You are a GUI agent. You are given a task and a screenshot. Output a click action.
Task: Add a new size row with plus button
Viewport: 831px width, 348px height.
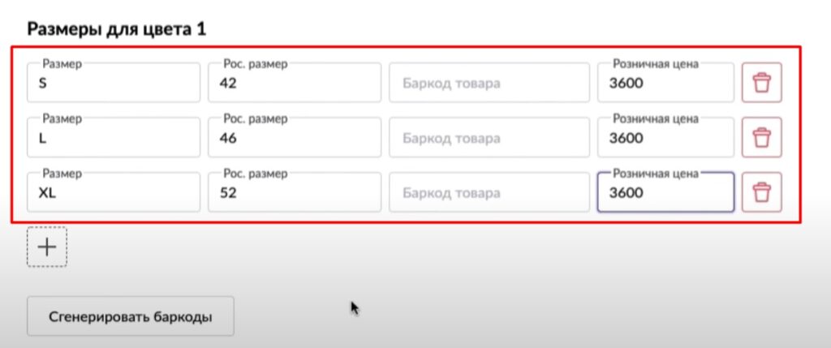[x=46, y=247]
